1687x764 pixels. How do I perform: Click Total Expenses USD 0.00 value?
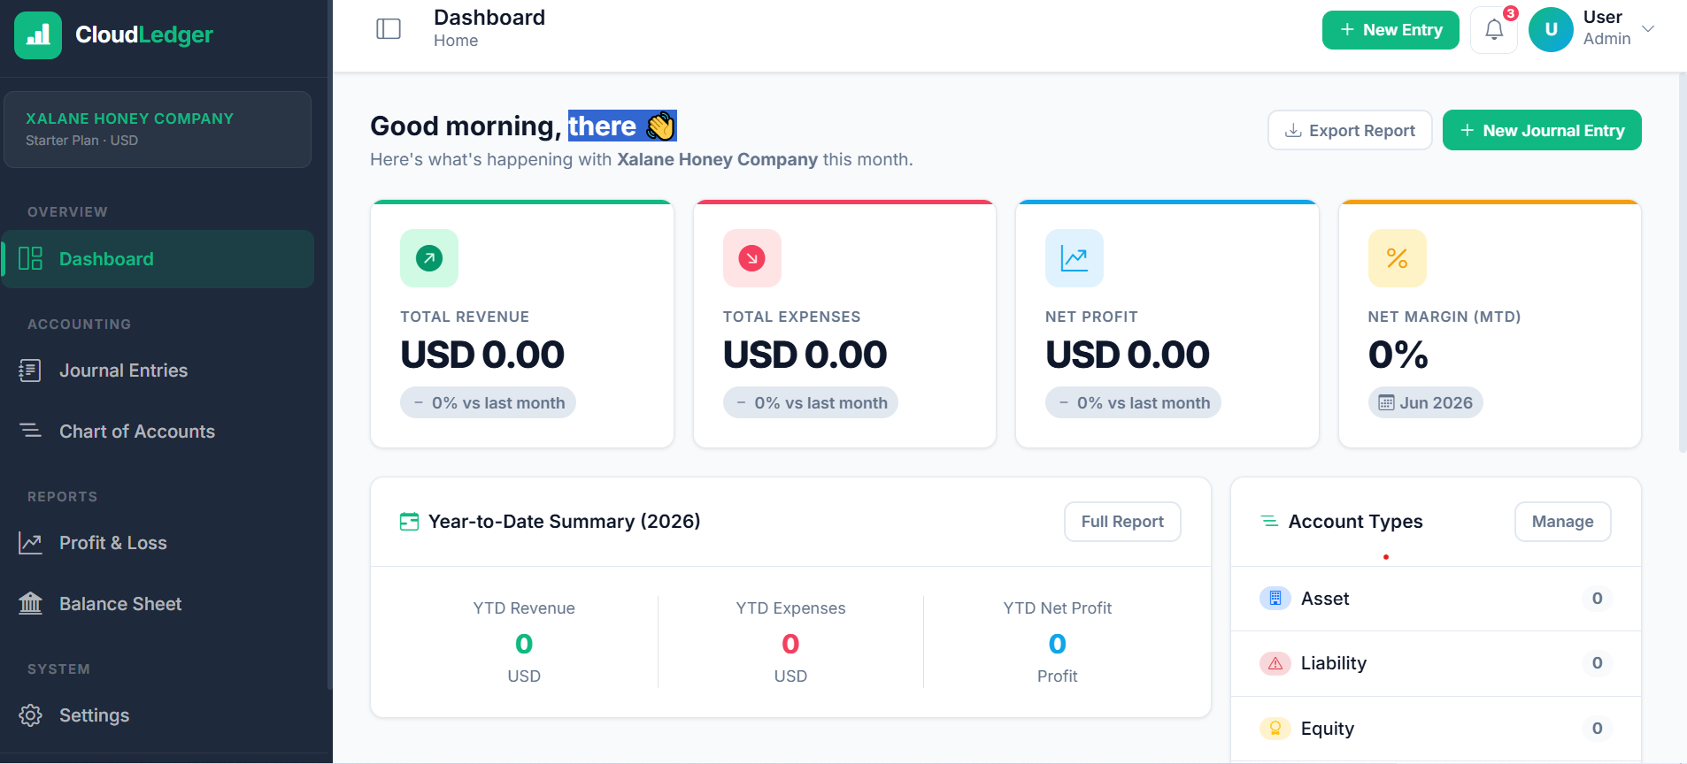805,355
